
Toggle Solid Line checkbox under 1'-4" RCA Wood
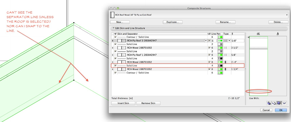115,65
